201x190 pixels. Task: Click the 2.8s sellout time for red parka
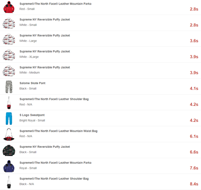click(194, 9)
